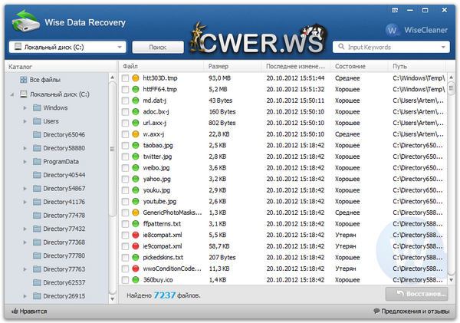Expand the Directory58880 node
Viewport: 460px width, 323px height.
click(25, 148)
